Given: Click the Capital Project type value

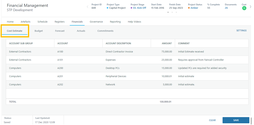Looking at the screenshot, I should click(x=117, y=8).
